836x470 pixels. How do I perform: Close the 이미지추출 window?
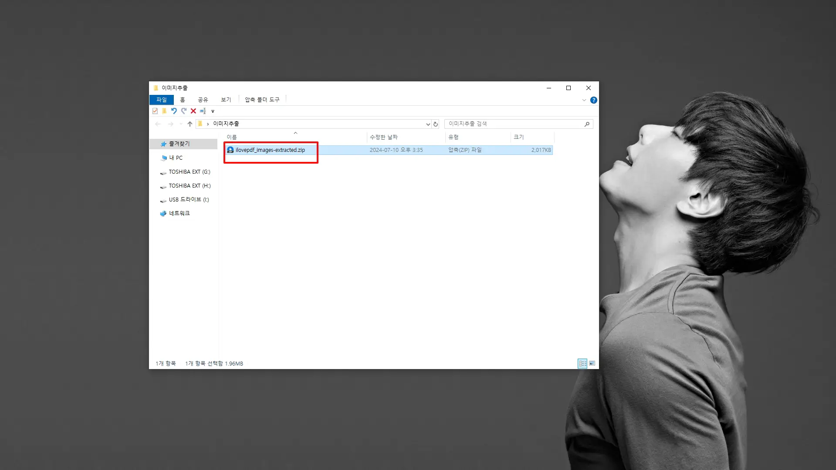(589, 88)
